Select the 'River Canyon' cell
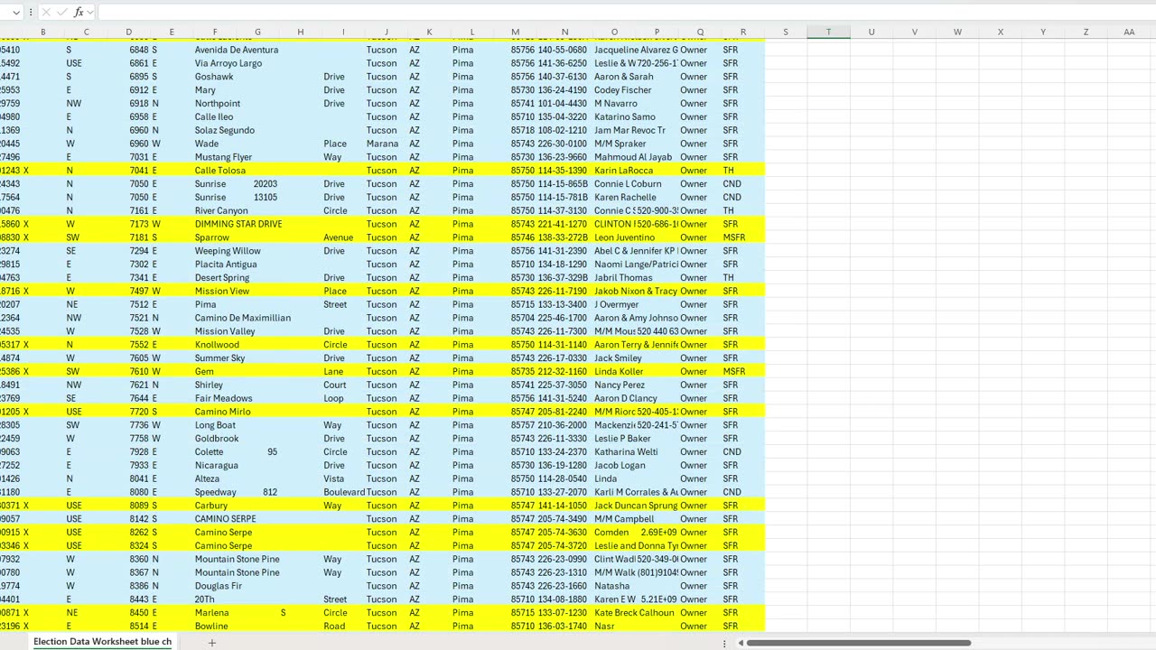 (x=221, y=210)
